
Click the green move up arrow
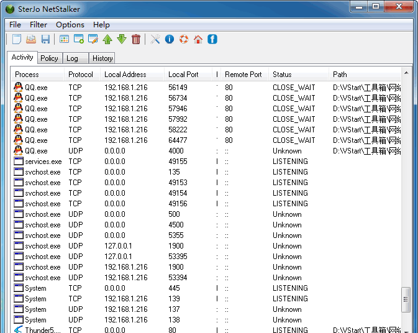[x=107, y=39]
